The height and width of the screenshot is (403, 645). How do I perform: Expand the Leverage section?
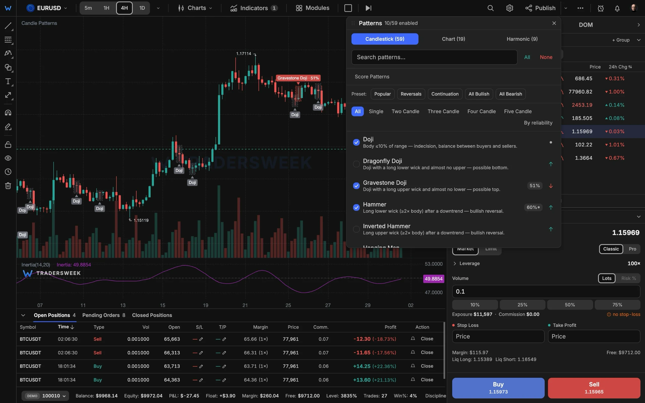tap(466, 263)
